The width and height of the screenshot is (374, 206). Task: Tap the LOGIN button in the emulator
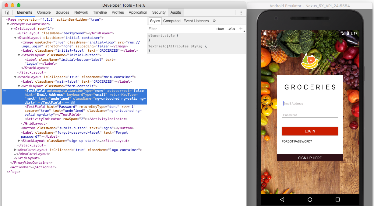pos(310,131)
